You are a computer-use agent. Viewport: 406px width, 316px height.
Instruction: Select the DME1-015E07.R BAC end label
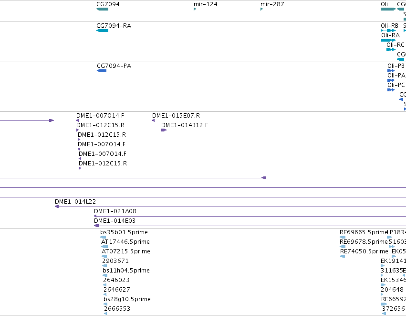(x=176, y=116)
